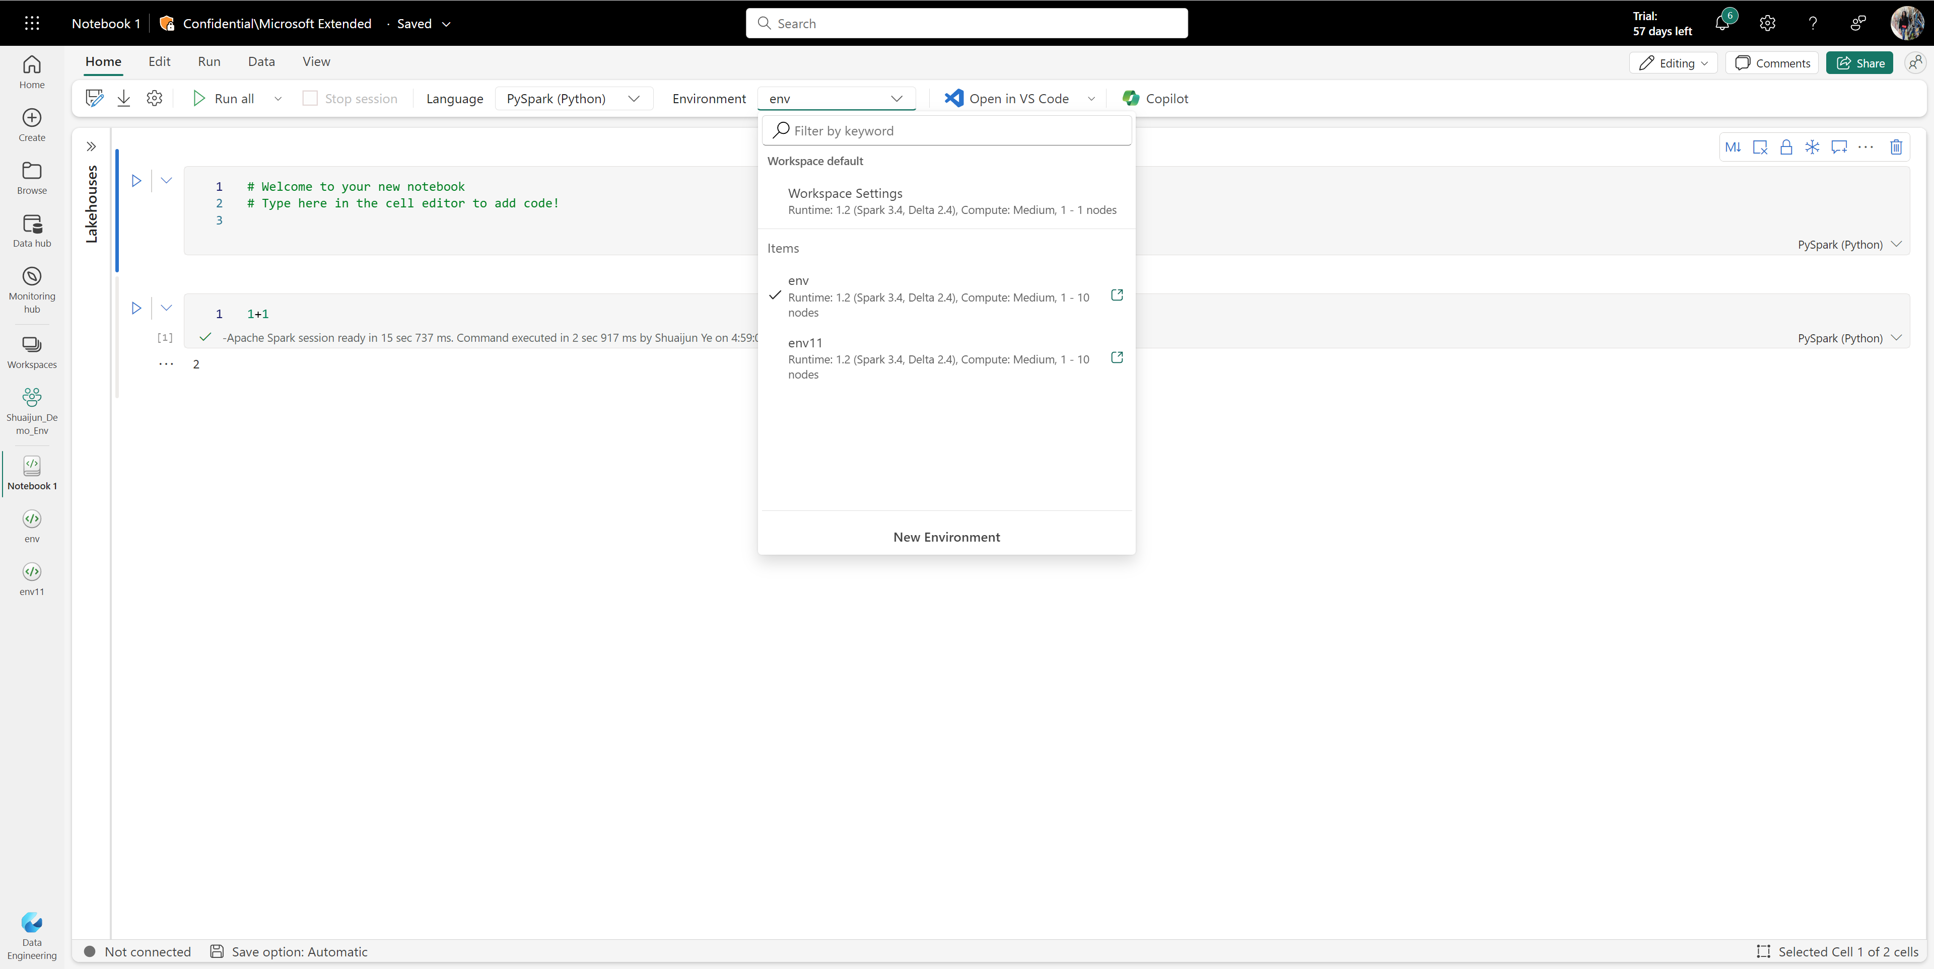This screenshot has height=969, width=1934.
Task: Filter environments by keyword input field
Action: pyautogui.click(x=947, y=131)
